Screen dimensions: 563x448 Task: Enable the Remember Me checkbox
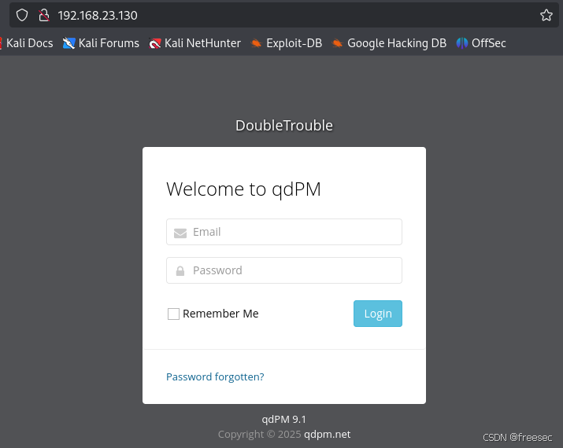coord(173,314)
